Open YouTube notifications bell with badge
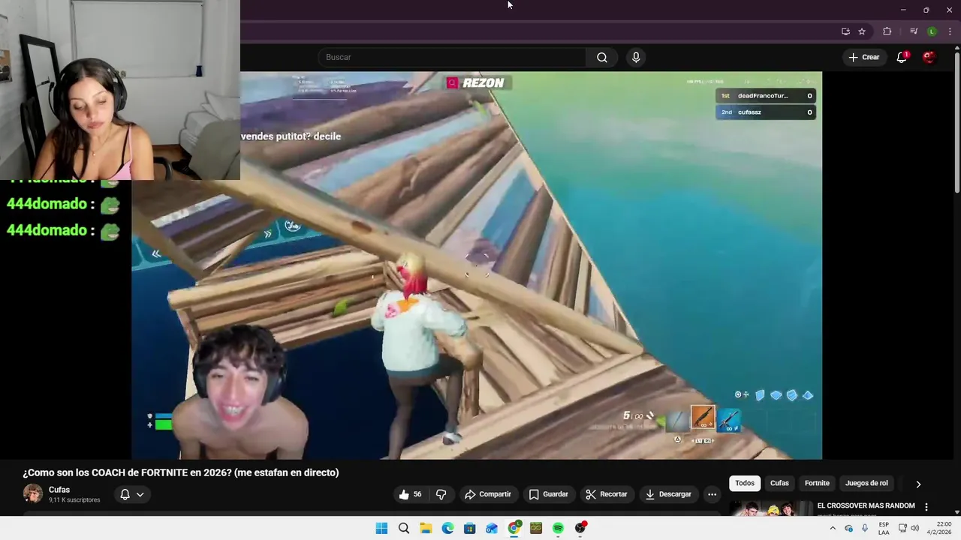This screenshot has width=961, height=540. point(902,58)
